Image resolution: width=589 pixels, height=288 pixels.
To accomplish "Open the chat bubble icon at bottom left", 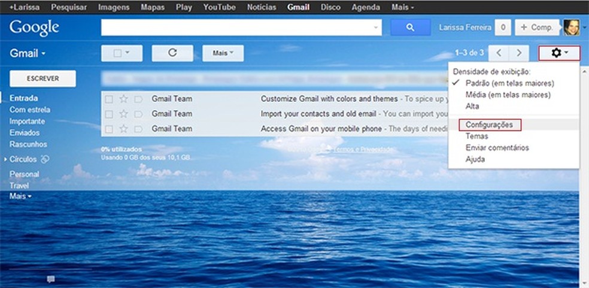I will [51, 279].
